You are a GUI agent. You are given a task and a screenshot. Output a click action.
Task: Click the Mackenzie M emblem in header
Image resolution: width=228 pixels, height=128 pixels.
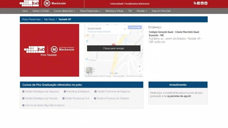[x=47, y=3]
